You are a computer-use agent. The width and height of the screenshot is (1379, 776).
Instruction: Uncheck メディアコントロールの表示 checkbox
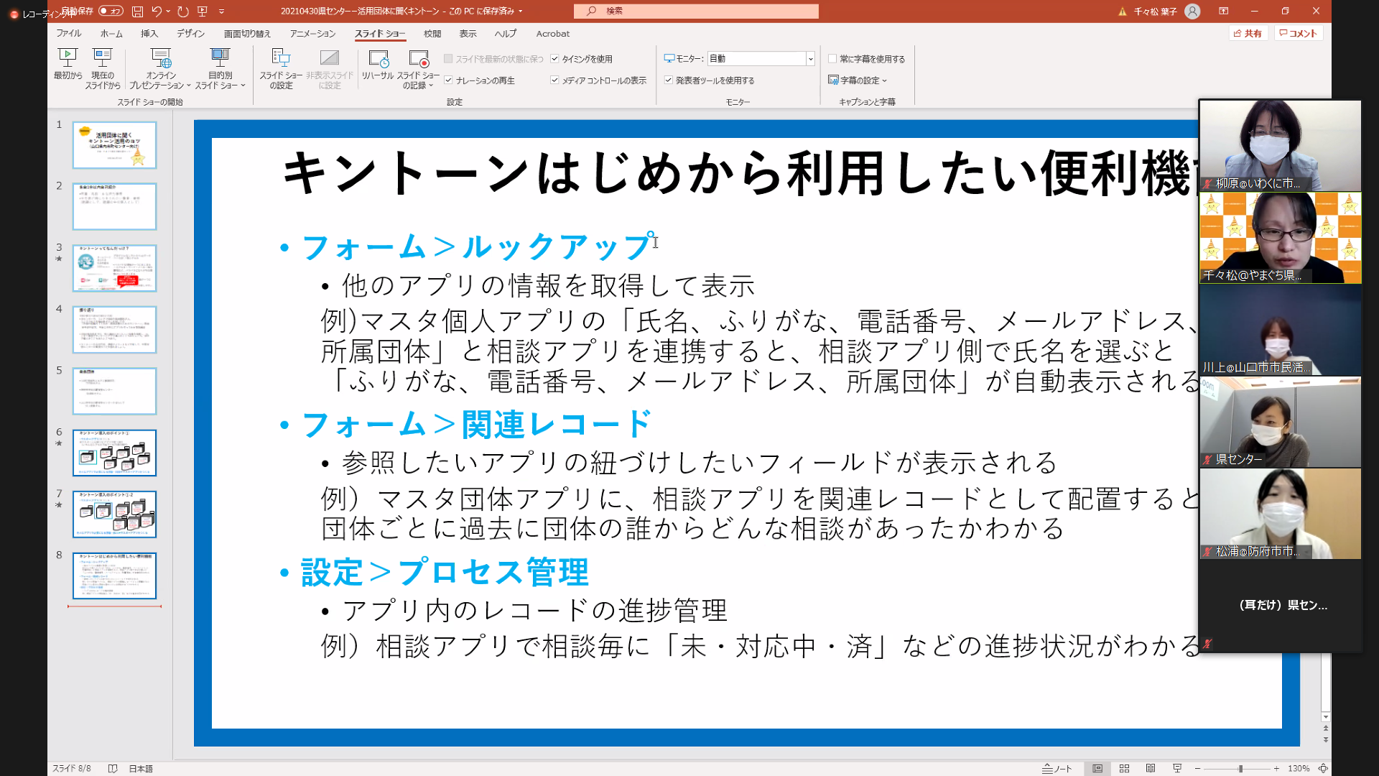pos(554,80)
